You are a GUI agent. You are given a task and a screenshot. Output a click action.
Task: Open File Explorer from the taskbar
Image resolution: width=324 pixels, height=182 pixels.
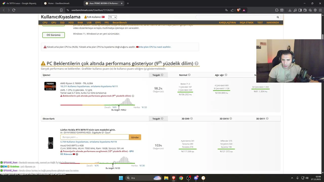pyautogui.click(x=166, y=178)
